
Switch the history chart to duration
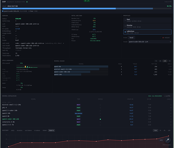pyautogui.click(x=19, y=131)
